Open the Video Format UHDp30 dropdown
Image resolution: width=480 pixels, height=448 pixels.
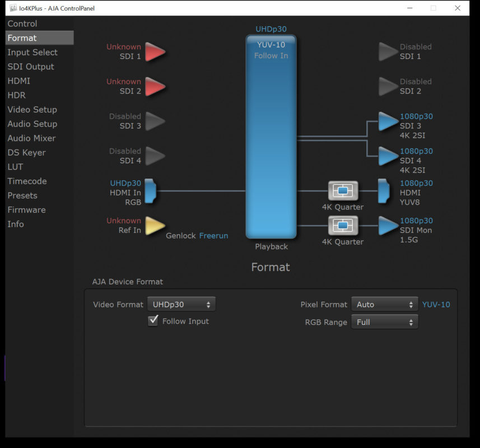[181, 304]
